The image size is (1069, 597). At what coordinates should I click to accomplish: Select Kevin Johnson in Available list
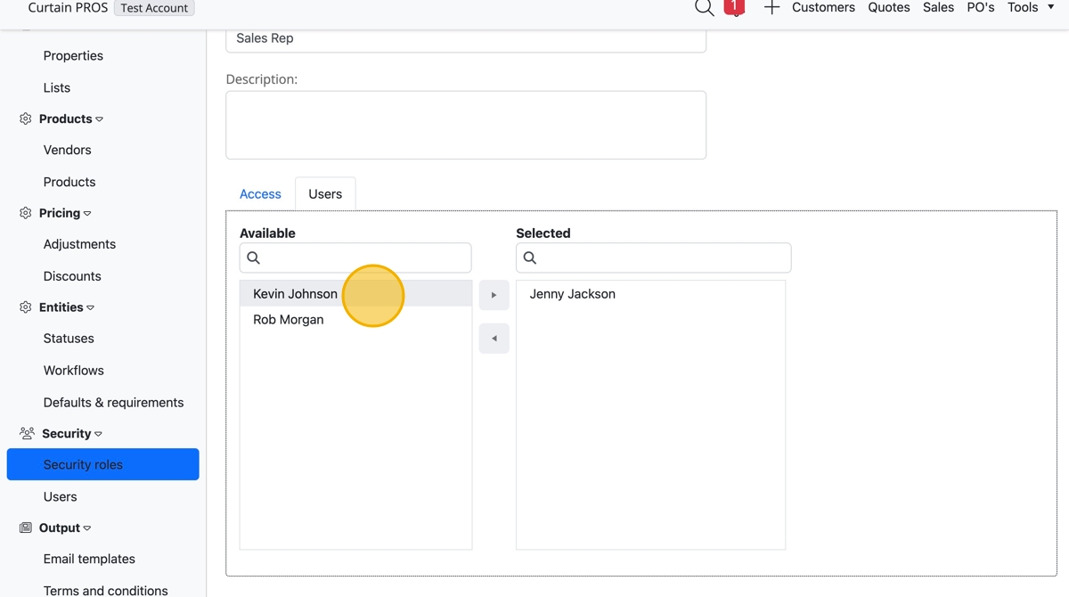(x=355, y=294)
